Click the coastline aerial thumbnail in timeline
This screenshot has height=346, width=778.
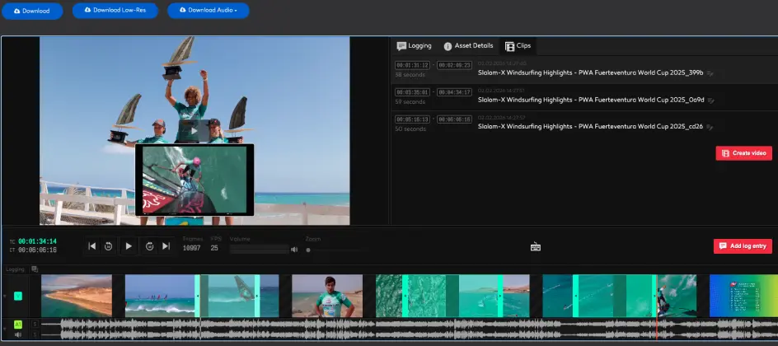tap(77, 296)
